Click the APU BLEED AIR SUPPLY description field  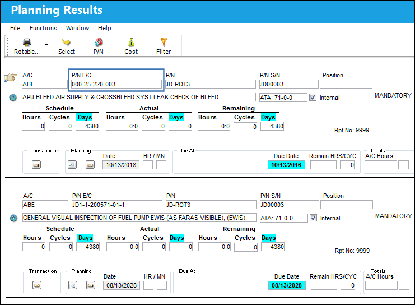point(139,97)
